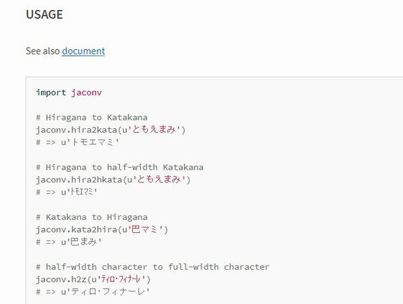Click the '# Katakana to Hiragana' comment
This screenshot has height=304, width=403.
pos(92,217)
